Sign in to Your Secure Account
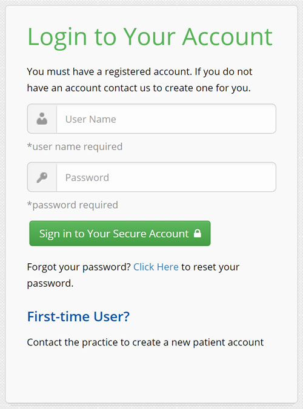The width and height of the screenshot is (303, 409). click(120, 234)
